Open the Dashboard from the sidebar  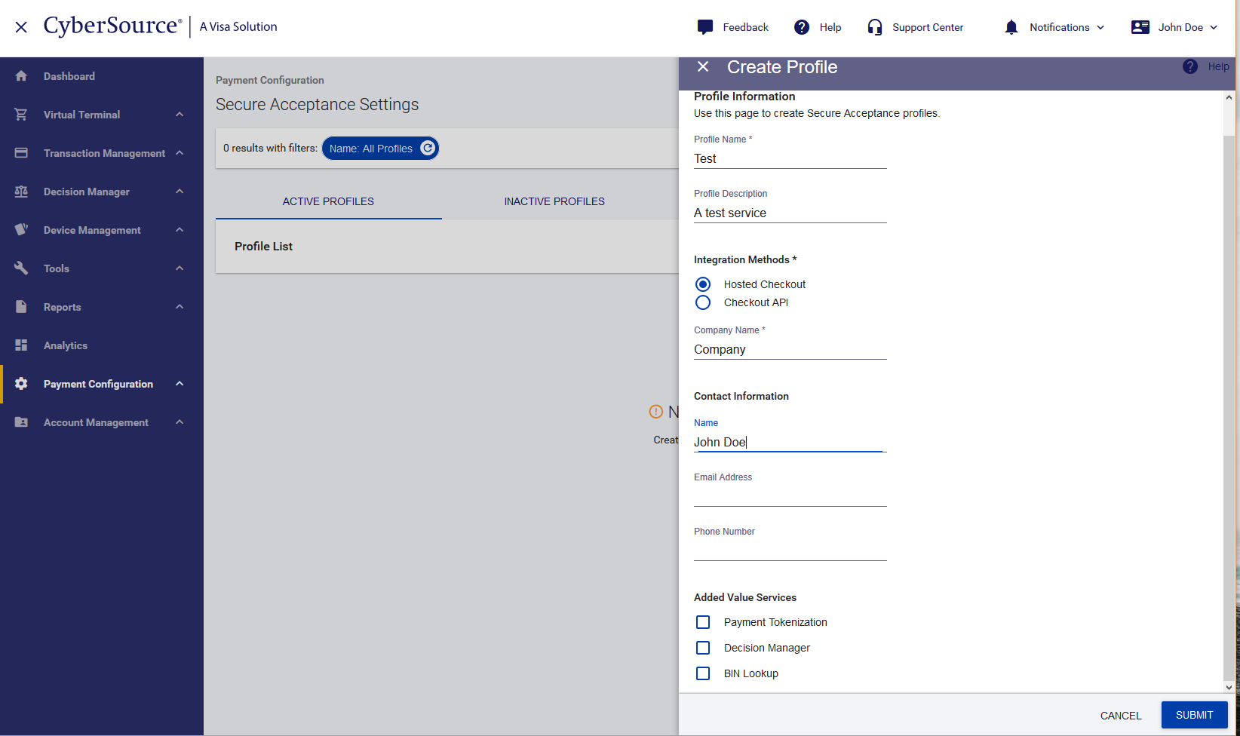[69, 75]
